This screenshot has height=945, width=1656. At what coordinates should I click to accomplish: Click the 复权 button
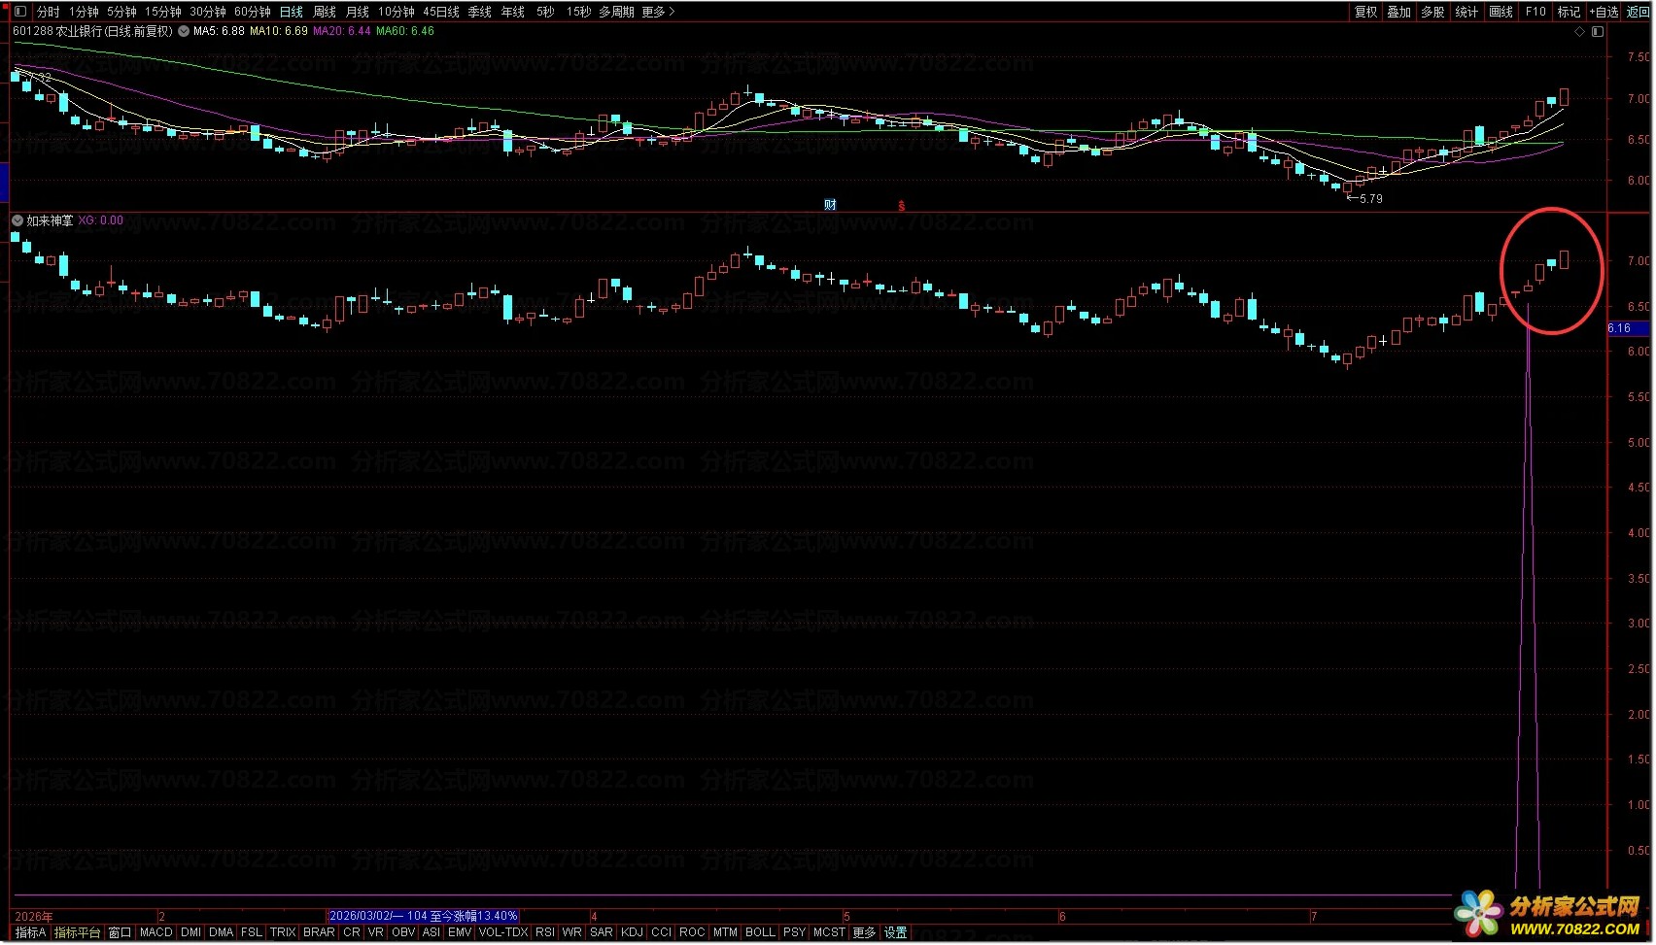[1365, 12]
